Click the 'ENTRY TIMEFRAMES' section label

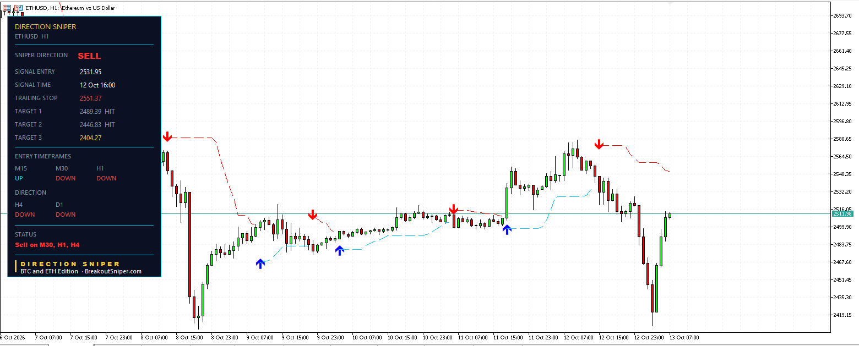point(43,156)
